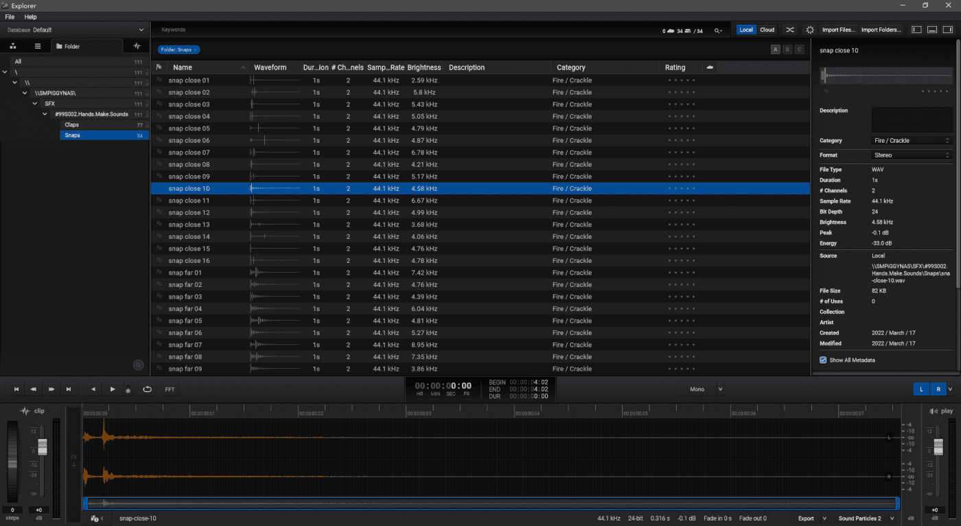The image size is (961, 526).
Task: Toggle the bottom panel layout icon
Action: pos(931,30)
